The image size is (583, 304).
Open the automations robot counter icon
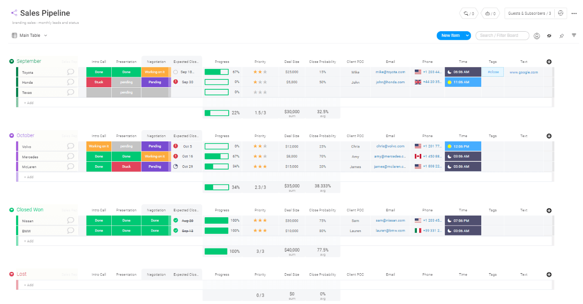[x=490, y=13]
